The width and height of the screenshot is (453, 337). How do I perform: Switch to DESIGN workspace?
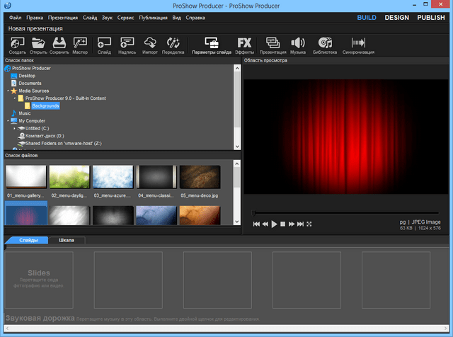click(396, 17)
